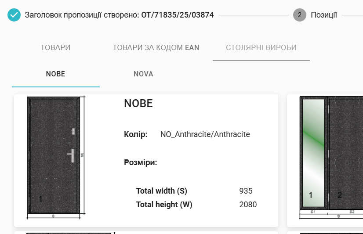Open the NOBE sub-tab
The image size is (363, 234).
point(55,74)
